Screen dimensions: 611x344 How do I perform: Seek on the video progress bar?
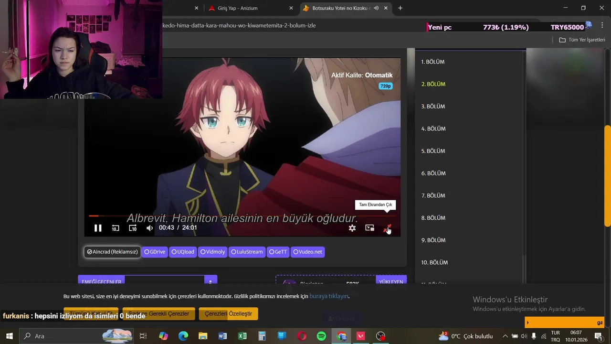click(242, 216)
